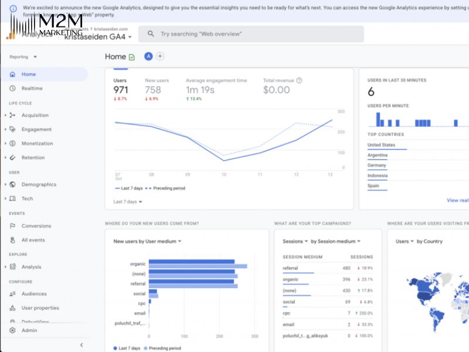
Task: Click the Realtime clock icon
Action: [12, 89]
